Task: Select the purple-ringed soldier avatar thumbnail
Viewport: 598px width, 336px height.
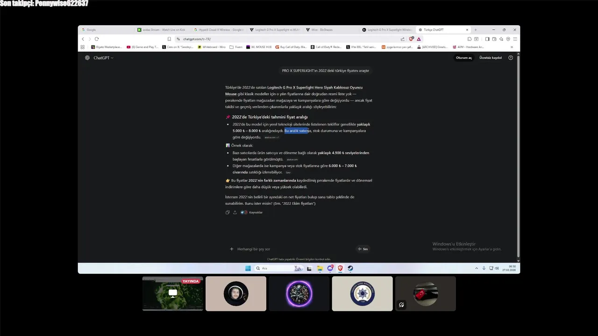Action: pyautogui.click(x=299, y=294)
